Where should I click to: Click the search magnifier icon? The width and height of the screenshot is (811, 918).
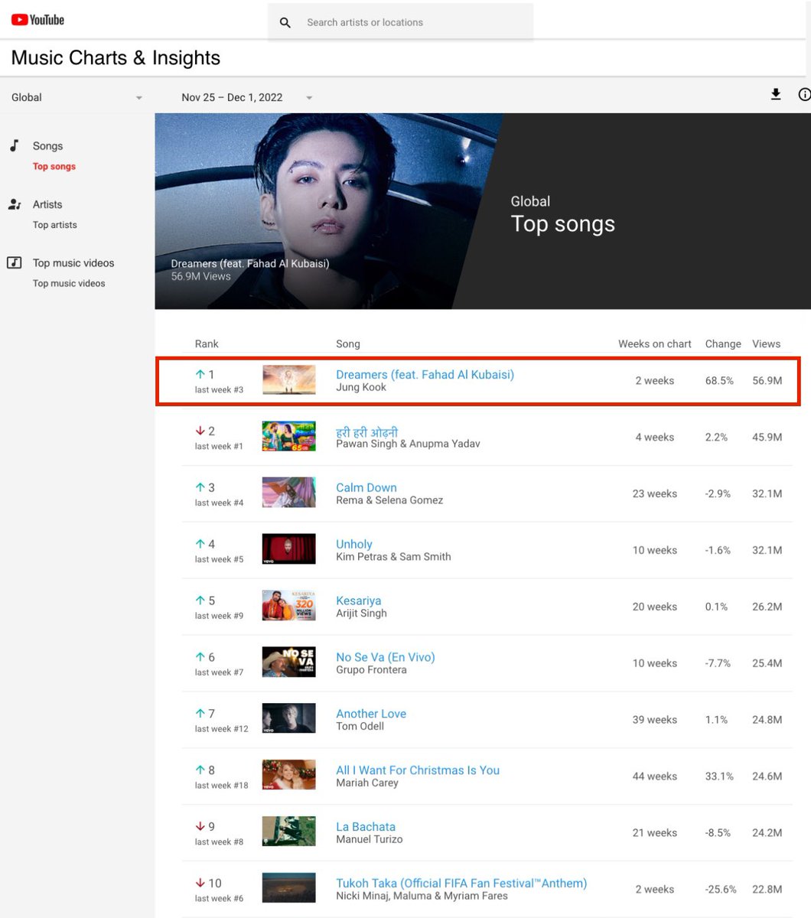(285, 23)
